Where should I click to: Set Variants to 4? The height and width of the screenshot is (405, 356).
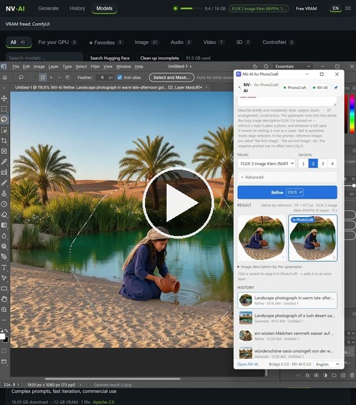coord(333,163)
